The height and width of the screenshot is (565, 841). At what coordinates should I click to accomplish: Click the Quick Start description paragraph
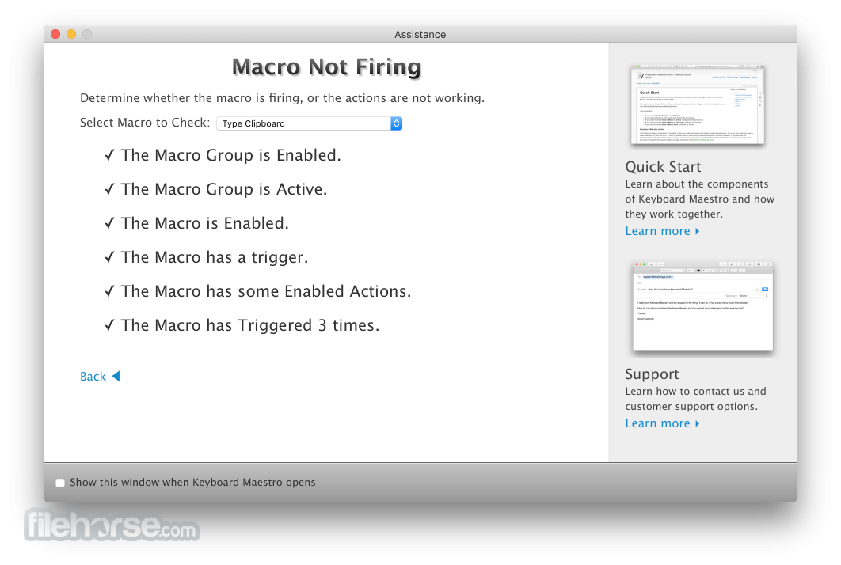(x=699, y=199)
